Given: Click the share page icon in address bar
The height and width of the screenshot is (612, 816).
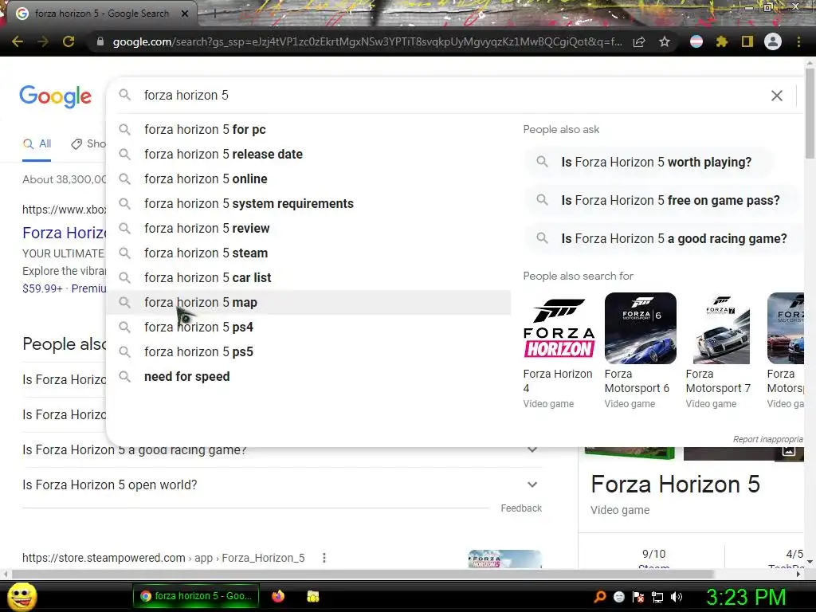Looking at the screenshot, I should pos(639,41).
